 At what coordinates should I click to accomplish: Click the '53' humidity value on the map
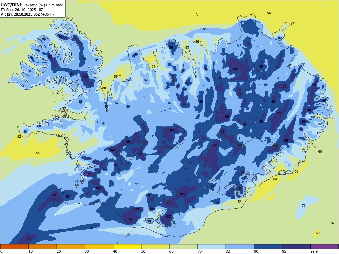(x=275, y=179)
